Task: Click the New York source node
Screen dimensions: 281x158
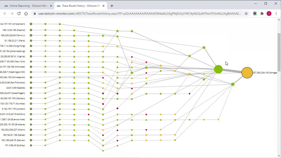Action: click(x=31, y=61)
